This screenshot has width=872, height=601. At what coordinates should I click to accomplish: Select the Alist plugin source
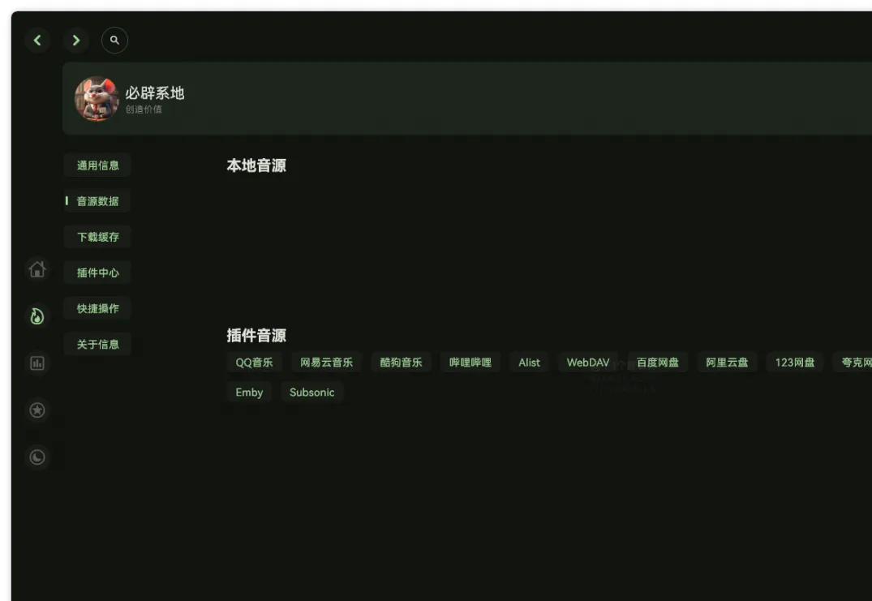point(529,363)
